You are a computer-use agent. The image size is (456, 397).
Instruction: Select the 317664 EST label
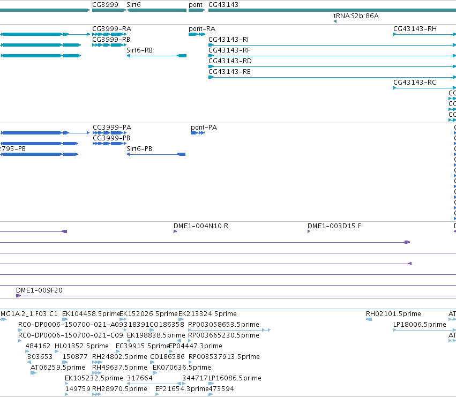pos(140,378)
